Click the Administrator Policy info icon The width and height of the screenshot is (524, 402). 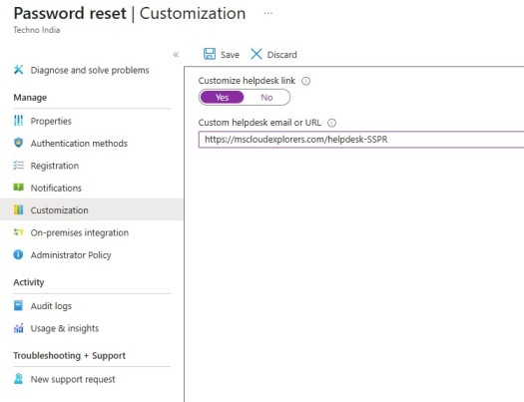click(18, 254)
